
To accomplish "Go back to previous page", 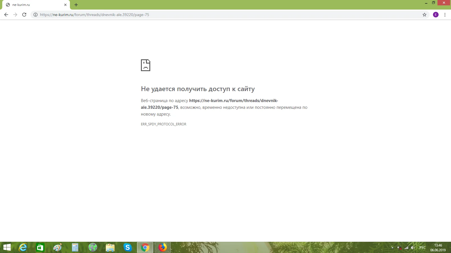I will tap(6, 15).
